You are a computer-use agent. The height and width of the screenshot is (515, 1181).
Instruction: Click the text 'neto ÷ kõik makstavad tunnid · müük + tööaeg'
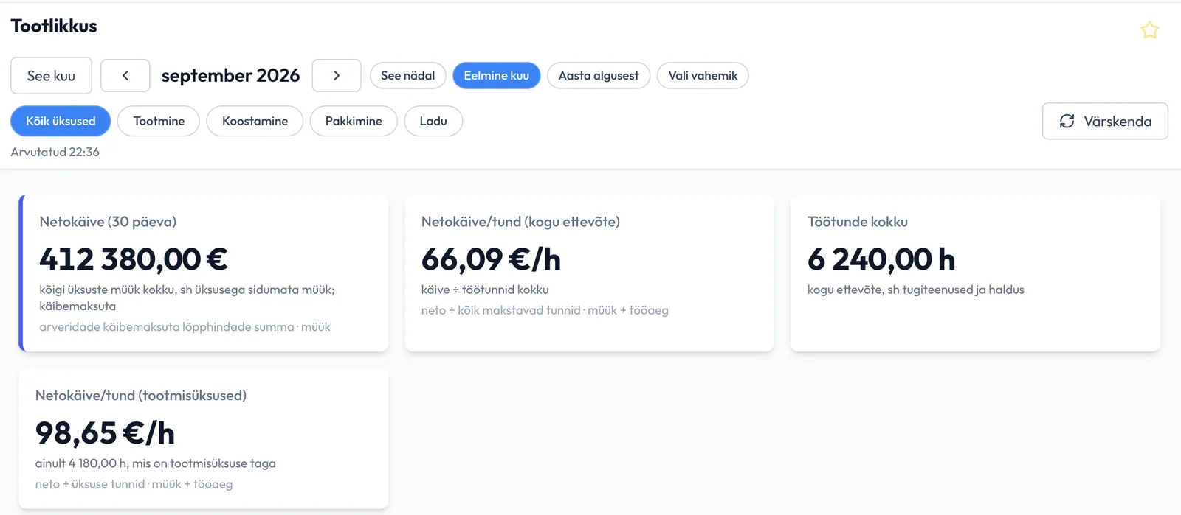point(545,310)
